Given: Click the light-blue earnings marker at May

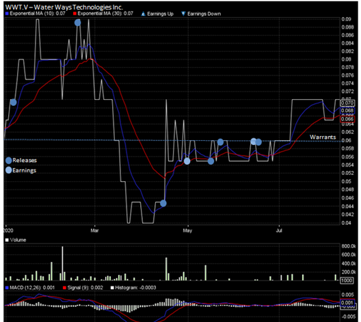Looking at the screenshot, I should (x=187, y=161).
